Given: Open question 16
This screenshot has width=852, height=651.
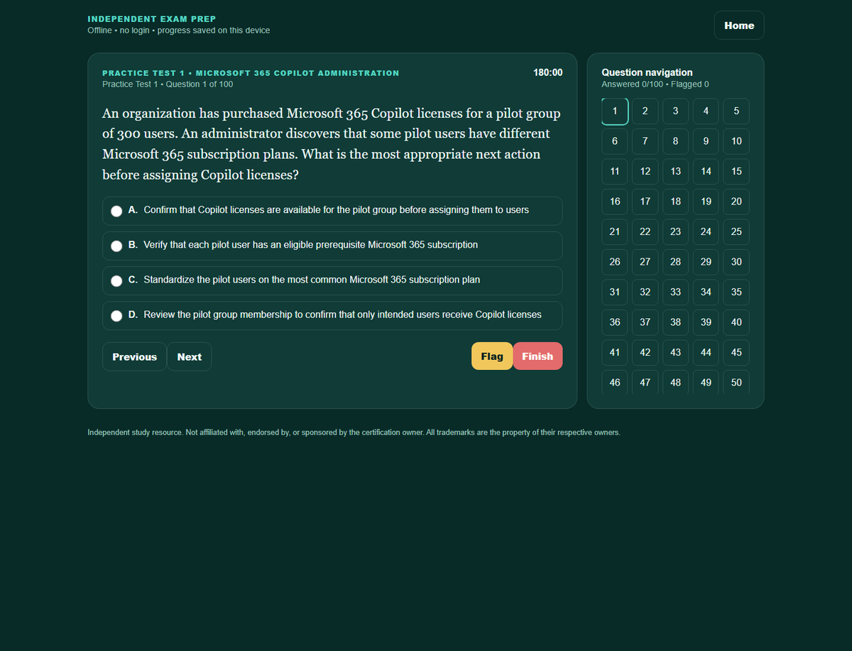Looking at the screenshot, I should point(615,201).
